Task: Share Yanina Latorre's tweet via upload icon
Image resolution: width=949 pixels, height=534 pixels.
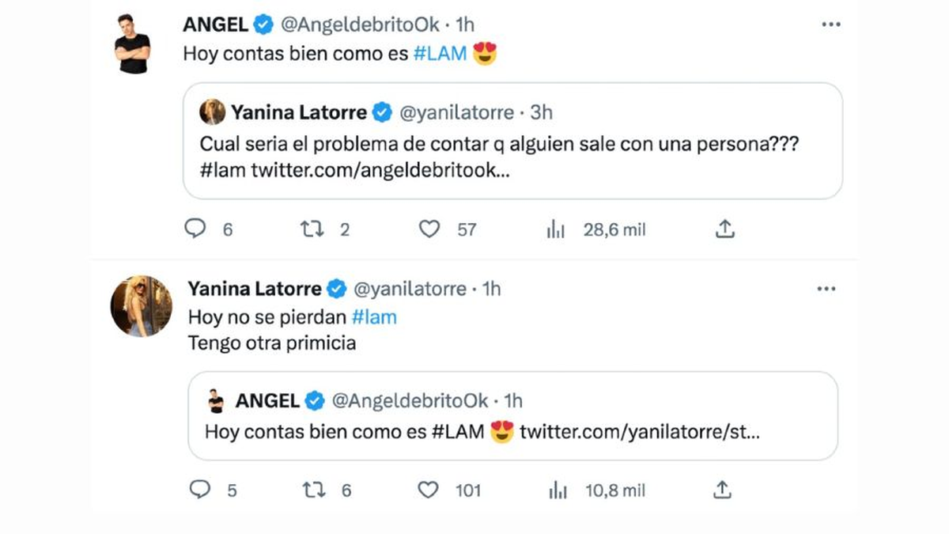Action: click(x=721, y=490)
